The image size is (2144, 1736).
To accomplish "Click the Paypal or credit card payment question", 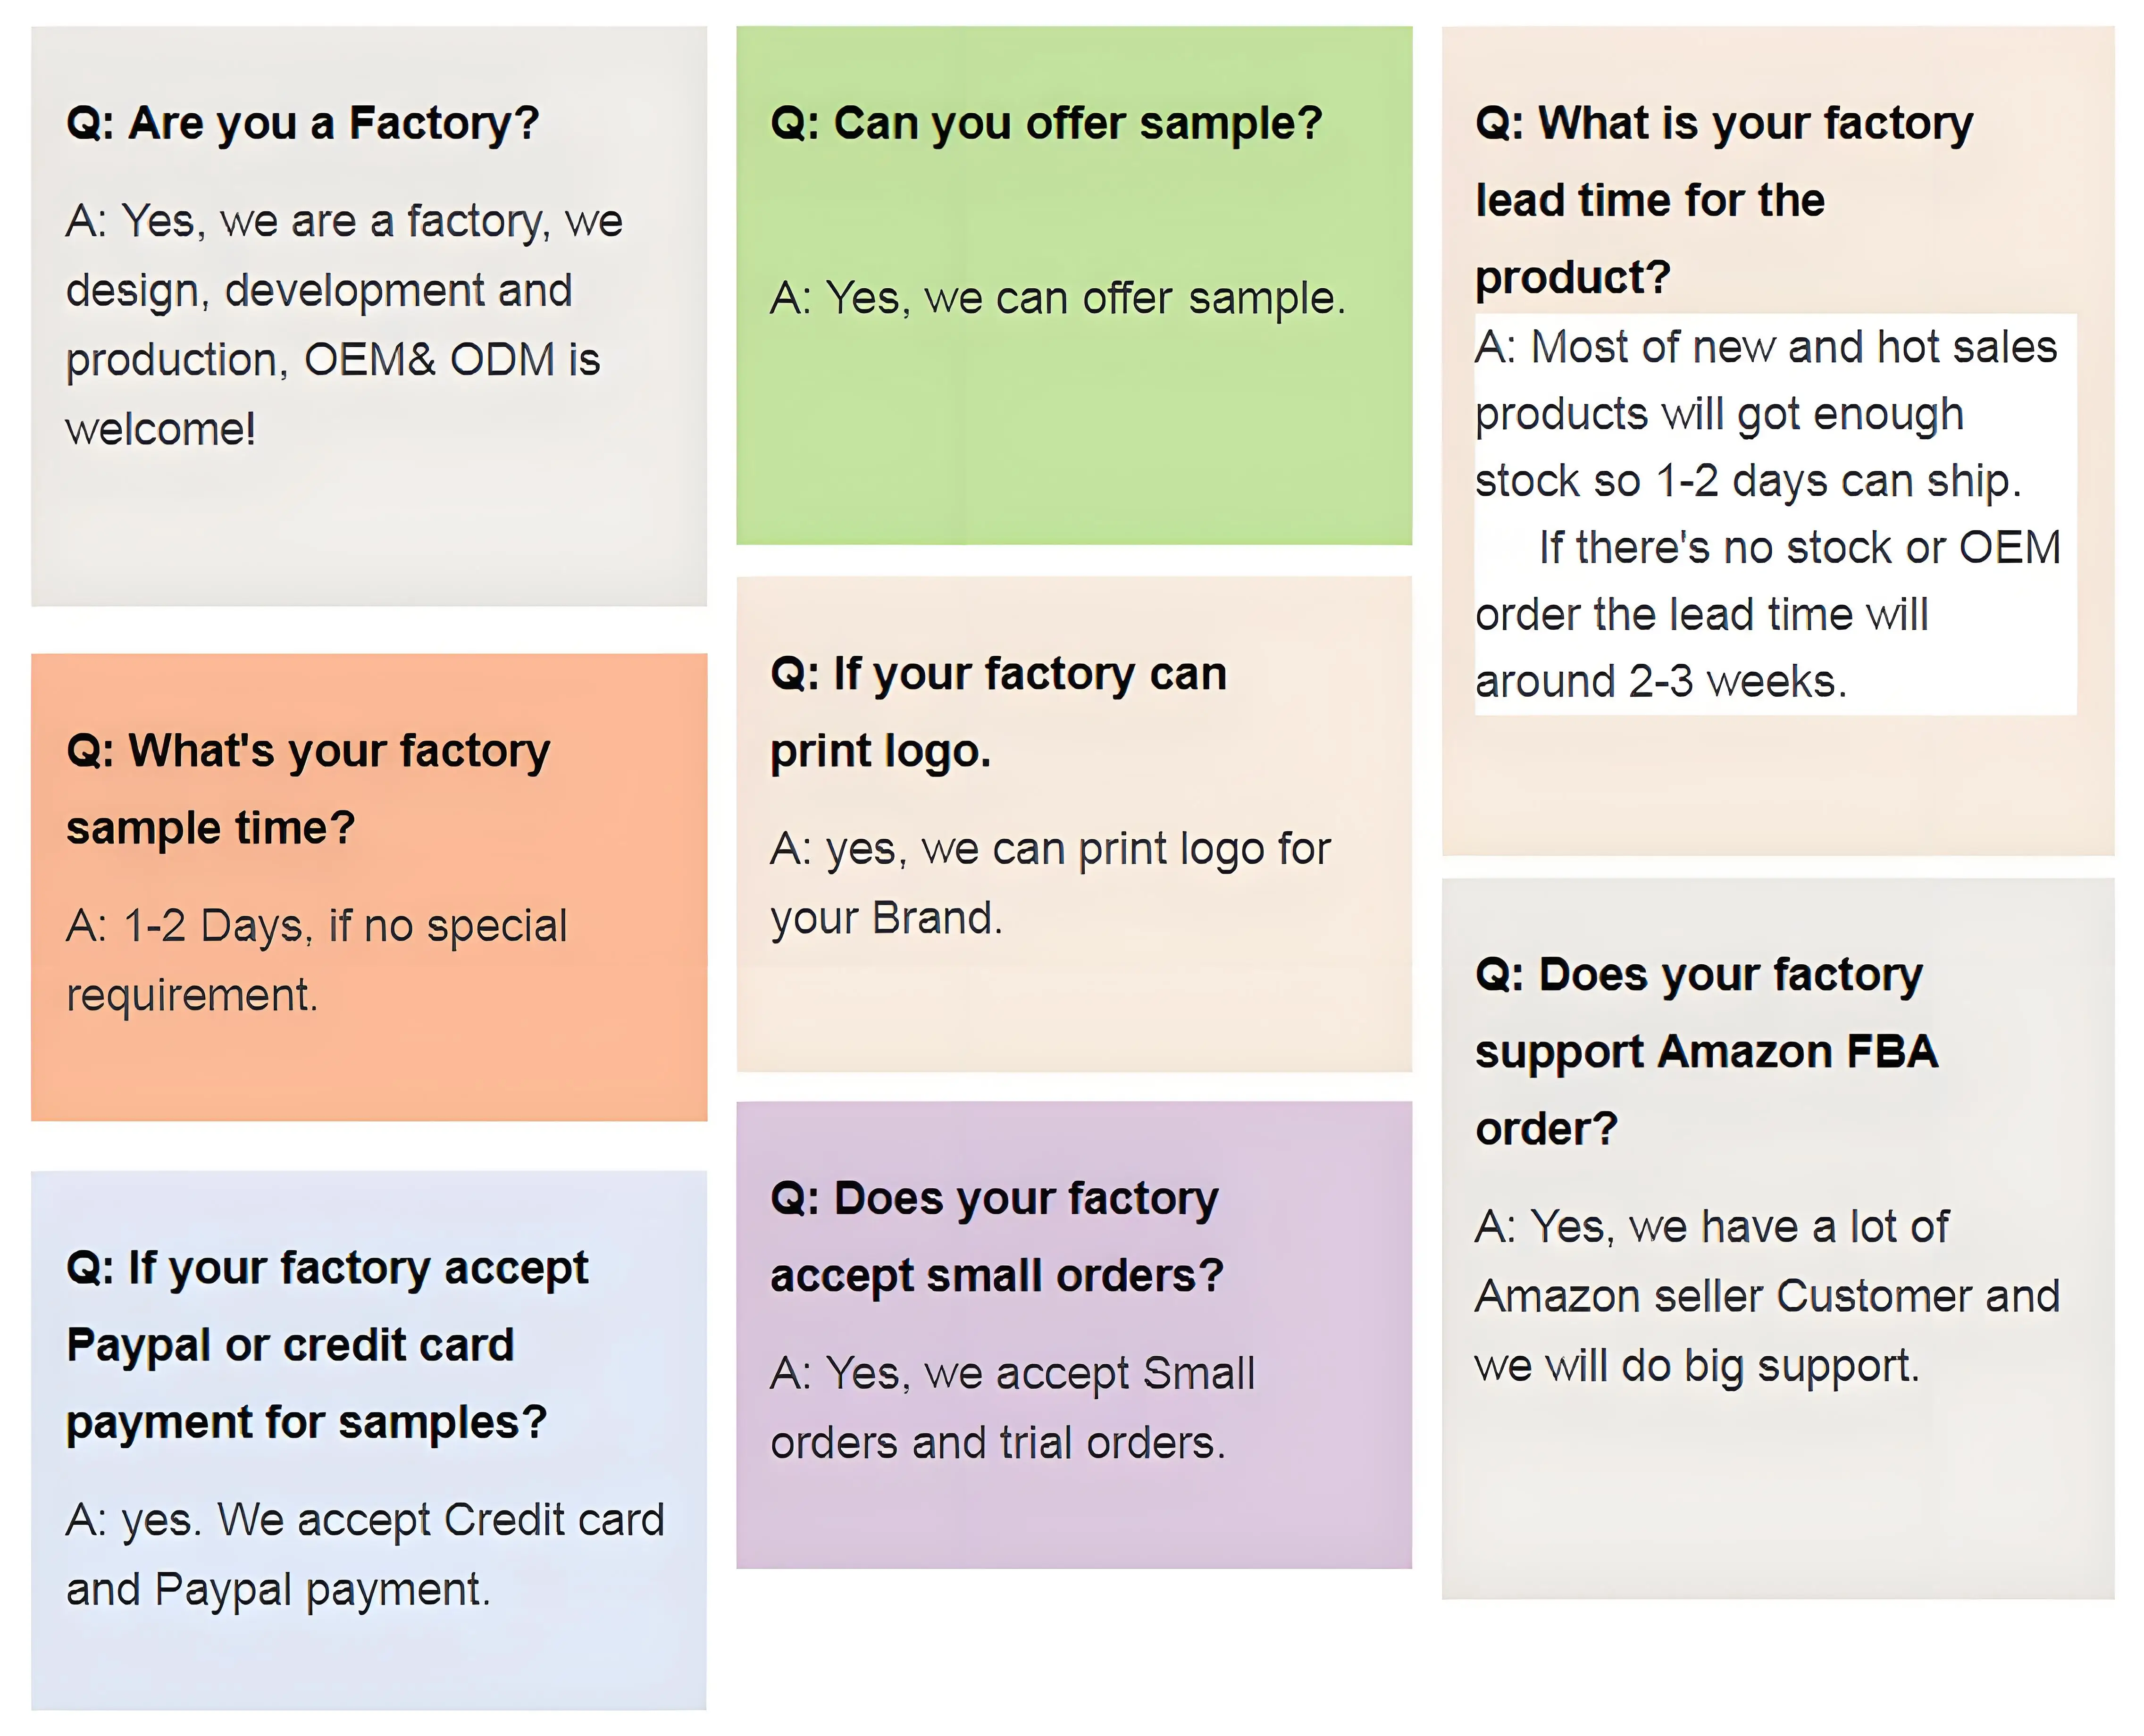I will (327, 1345).
